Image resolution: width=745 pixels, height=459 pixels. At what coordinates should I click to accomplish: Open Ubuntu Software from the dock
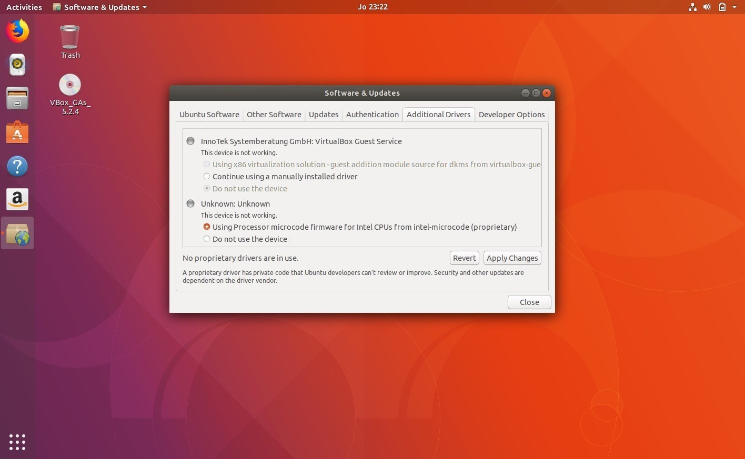coord(17,132)
